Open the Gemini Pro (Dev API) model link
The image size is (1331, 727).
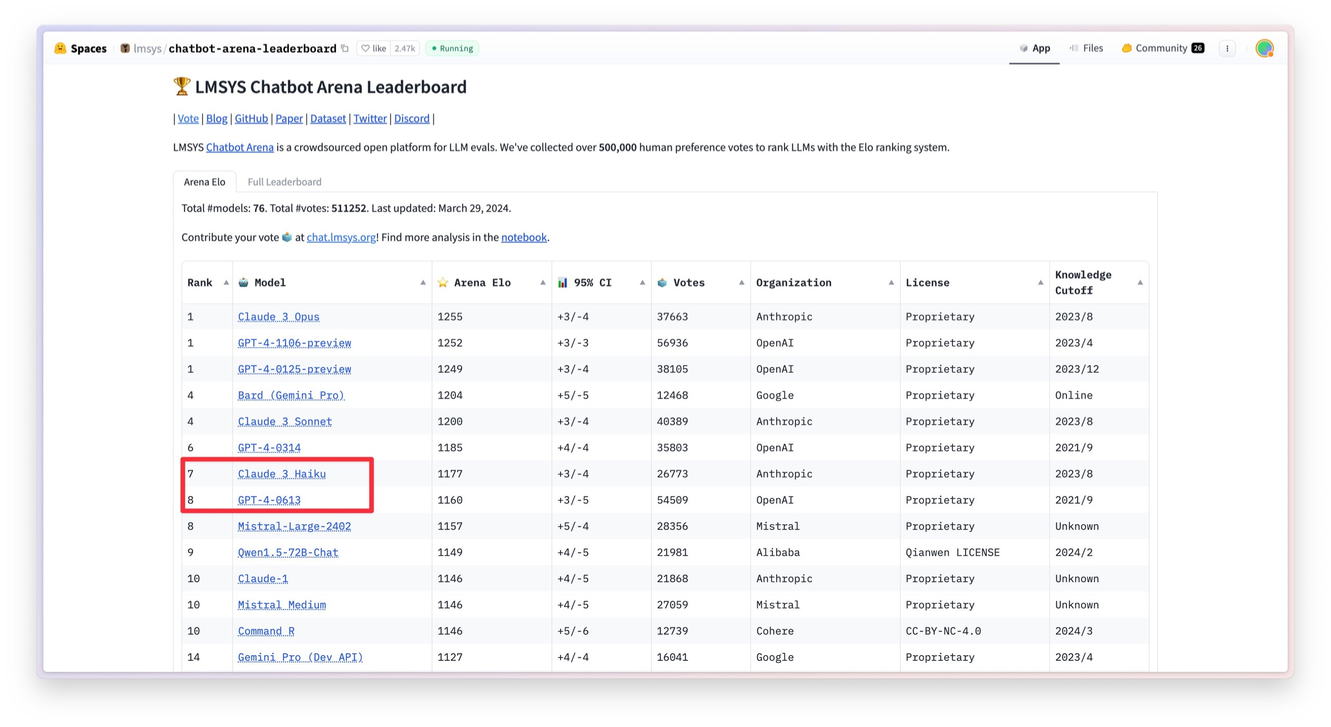point(301,657)
